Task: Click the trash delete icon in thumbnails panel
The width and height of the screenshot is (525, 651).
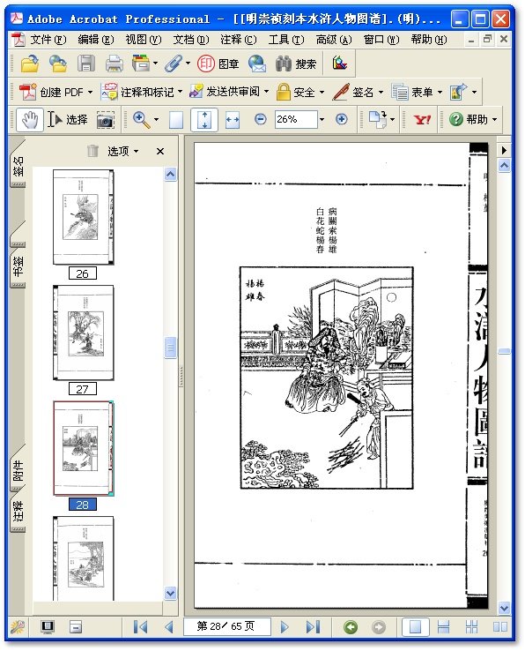Action: [x=92, y=151]
